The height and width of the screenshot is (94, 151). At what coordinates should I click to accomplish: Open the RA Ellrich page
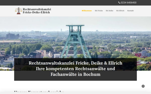click(120, 11)
